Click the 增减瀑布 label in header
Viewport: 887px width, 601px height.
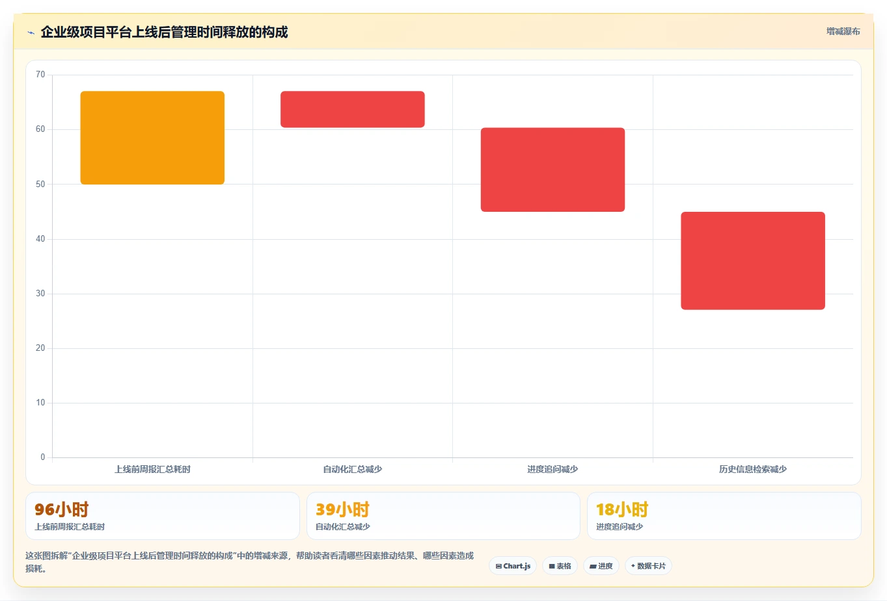point(843,31)
